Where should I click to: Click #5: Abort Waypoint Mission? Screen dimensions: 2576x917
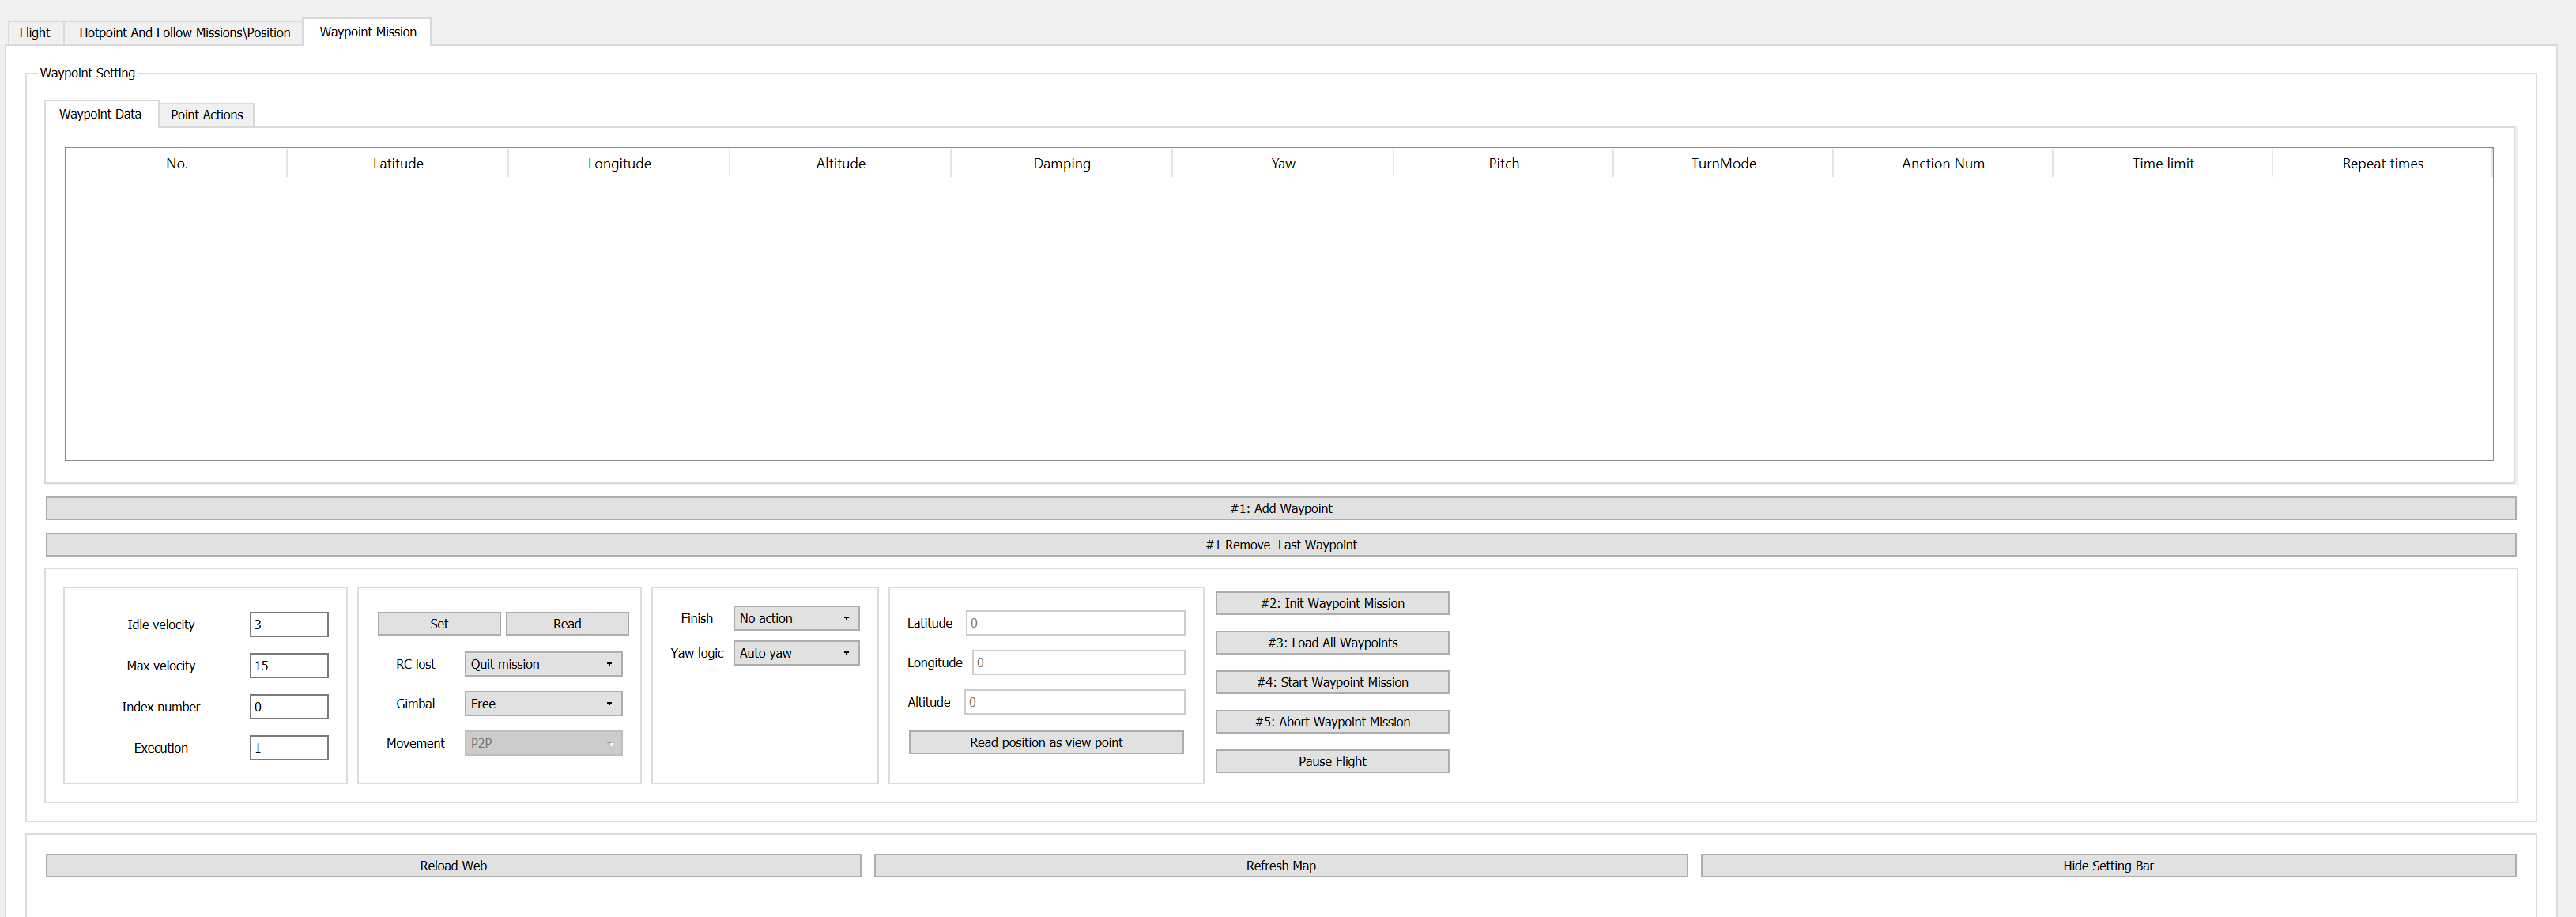pos(1332,721)
